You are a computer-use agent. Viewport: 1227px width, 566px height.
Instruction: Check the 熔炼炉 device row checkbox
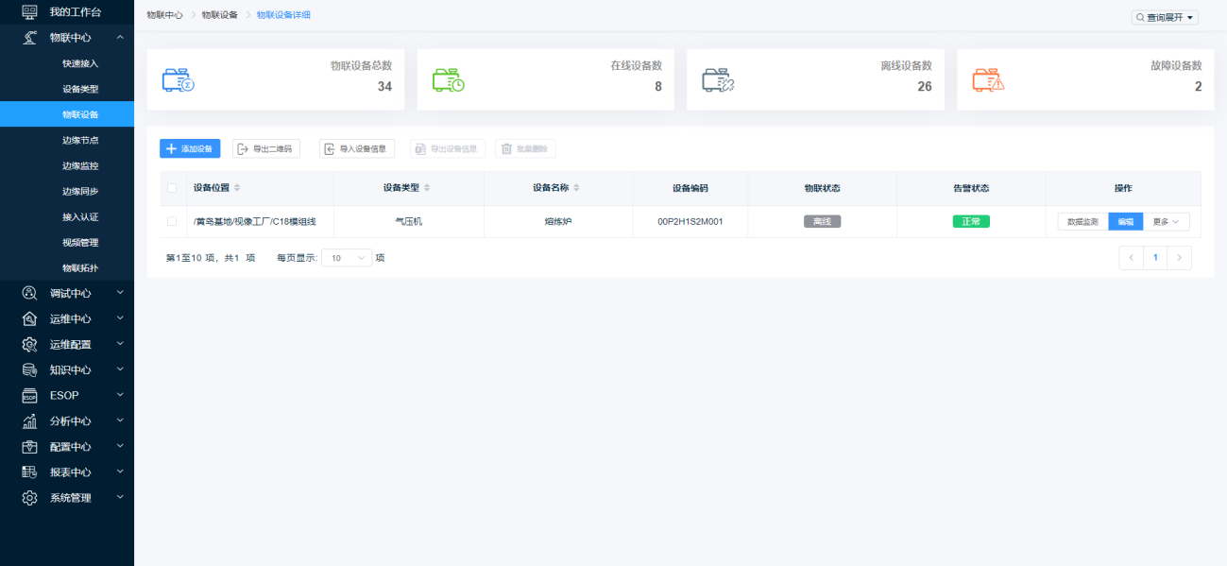pyautogui.click(x=172, y=221)
